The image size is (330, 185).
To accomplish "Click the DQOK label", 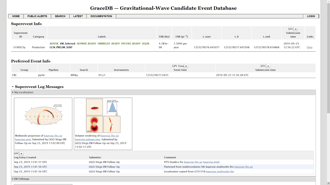I will point(146,44).
